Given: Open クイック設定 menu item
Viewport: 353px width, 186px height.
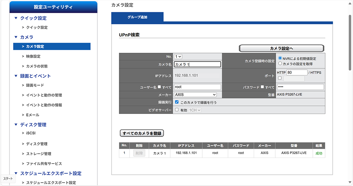Looking at the screenshot, I should tap(37, 27).
